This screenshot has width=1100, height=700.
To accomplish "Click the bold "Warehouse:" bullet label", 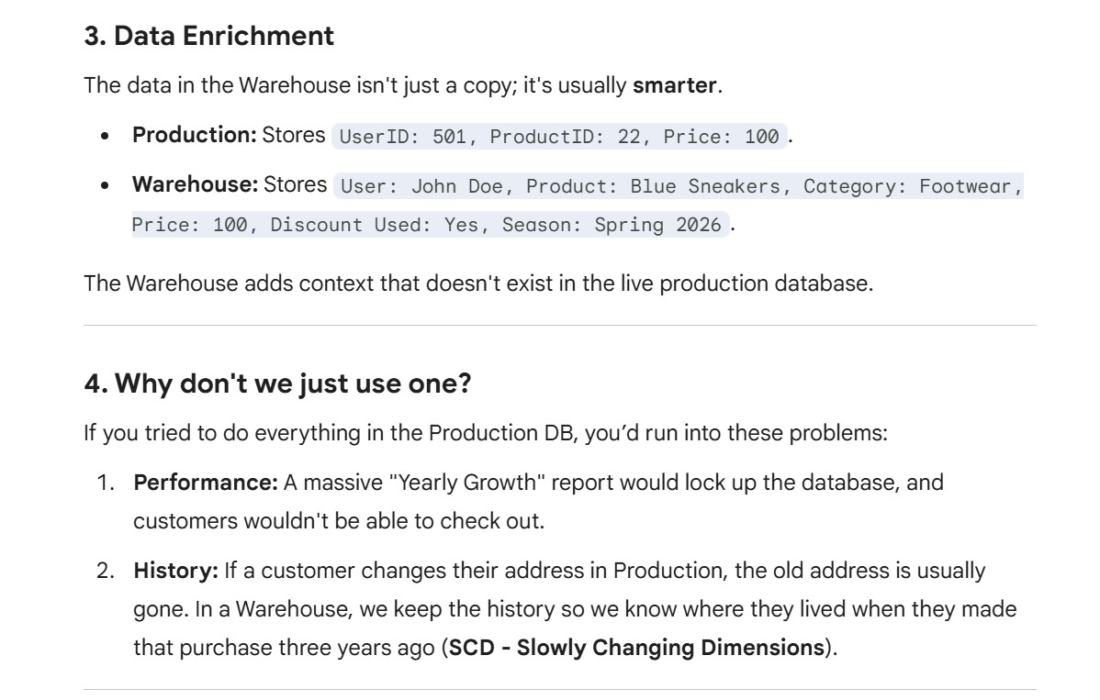I will pyautogui.click(x=195, y=184).
